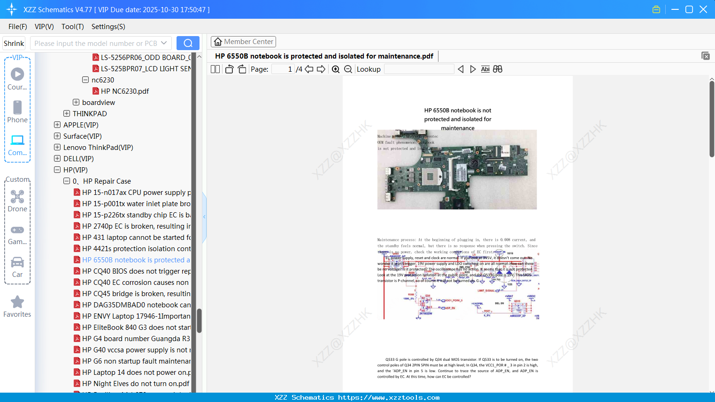Open the Phone sidebar category
The width and height of the screenshot is (715, 402).
(17, 112)
